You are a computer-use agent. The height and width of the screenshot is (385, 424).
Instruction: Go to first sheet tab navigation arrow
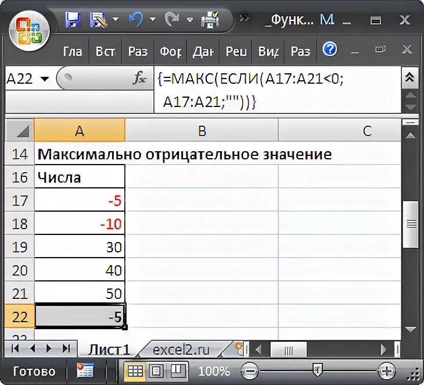pos(15,348)
